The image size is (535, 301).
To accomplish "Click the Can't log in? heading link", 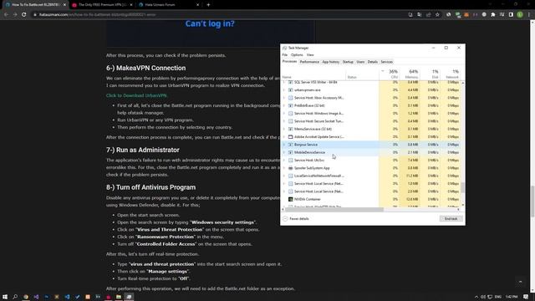I will pos(210,23).
